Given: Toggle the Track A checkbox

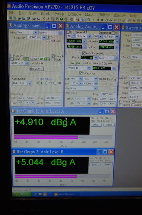Looking at the screenshot, I should point(53,56).
